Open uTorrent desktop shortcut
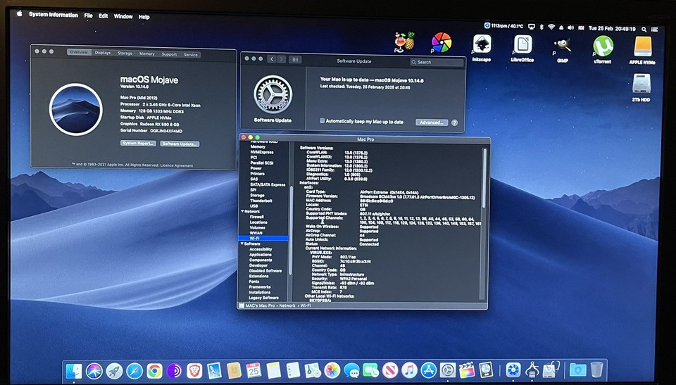Viewport: 676px width, 385px height. [x=603, y=49]
